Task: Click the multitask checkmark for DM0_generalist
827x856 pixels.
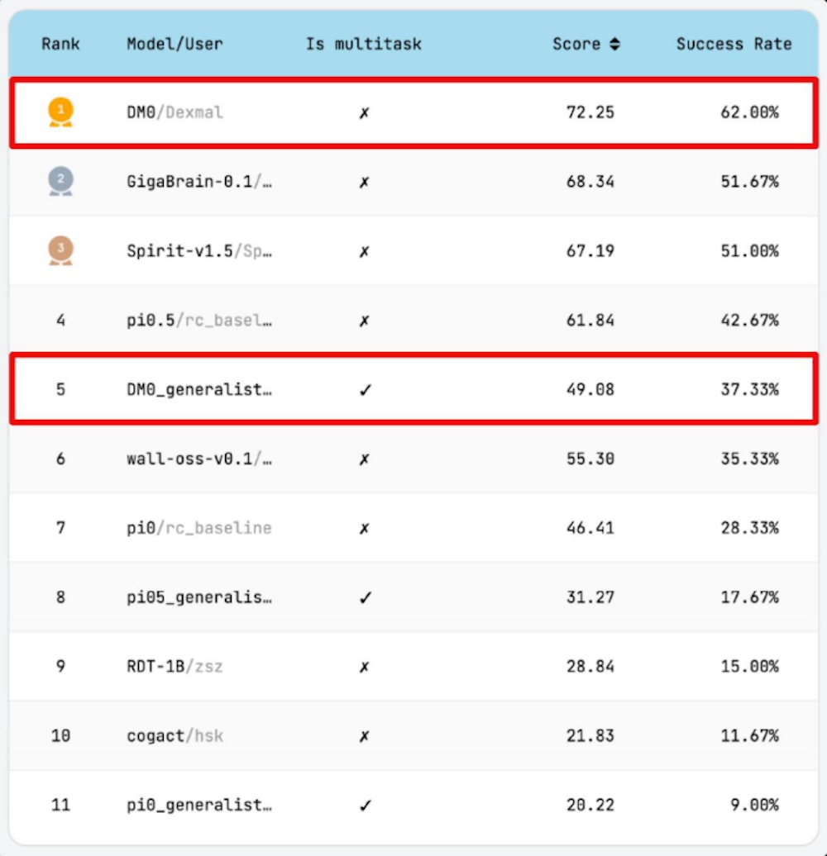Action: (365, 389)
